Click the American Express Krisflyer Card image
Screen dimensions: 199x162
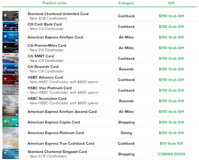[x=10, y=37]
